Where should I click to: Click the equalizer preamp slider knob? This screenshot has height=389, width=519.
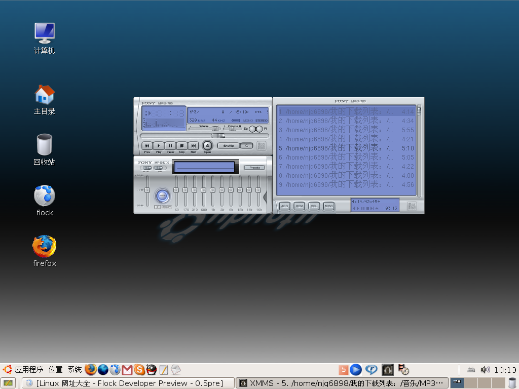(147, 190)
